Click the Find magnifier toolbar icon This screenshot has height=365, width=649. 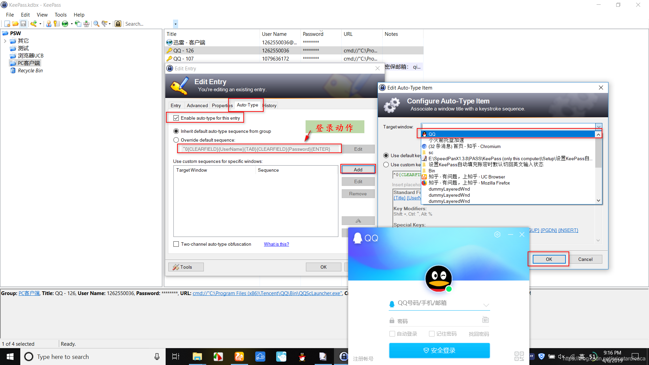click(x=96, y=24)
